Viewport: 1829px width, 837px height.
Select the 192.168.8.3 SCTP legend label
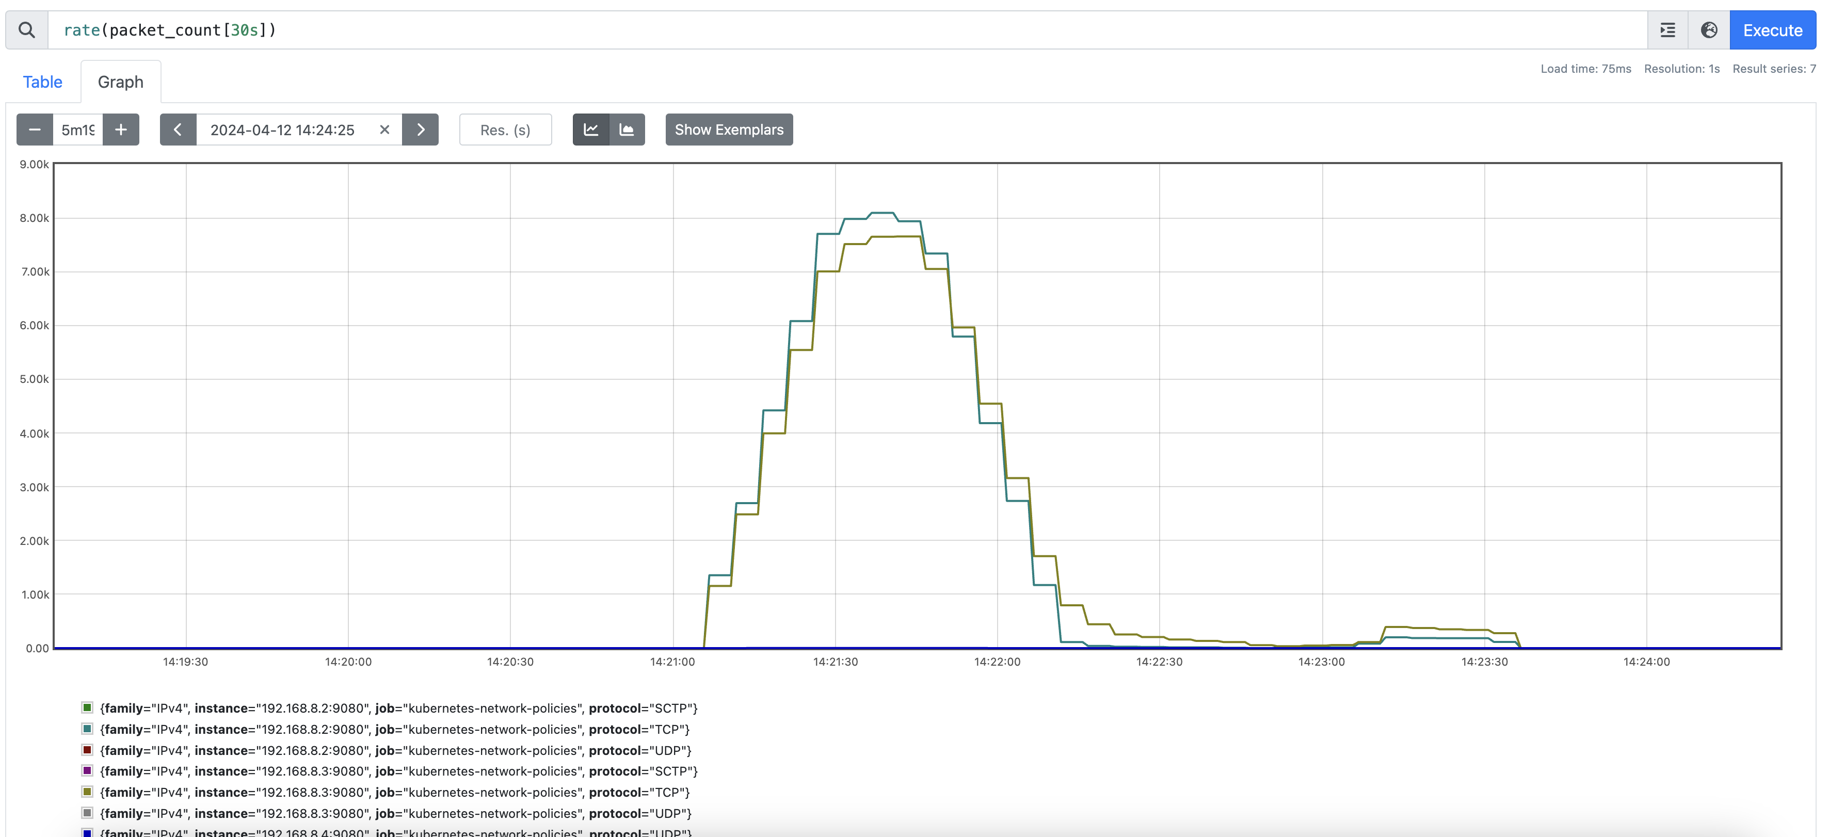398,771
